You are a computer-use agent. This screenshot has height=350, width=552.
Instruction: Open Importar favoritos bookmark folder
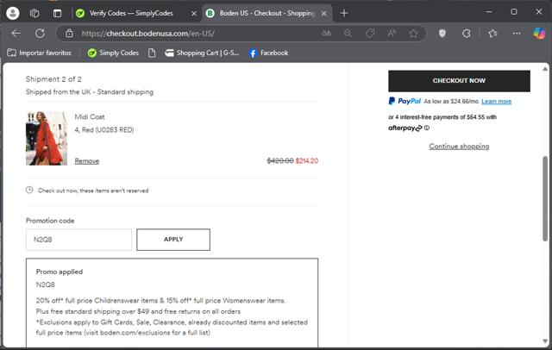coord(39,53)
